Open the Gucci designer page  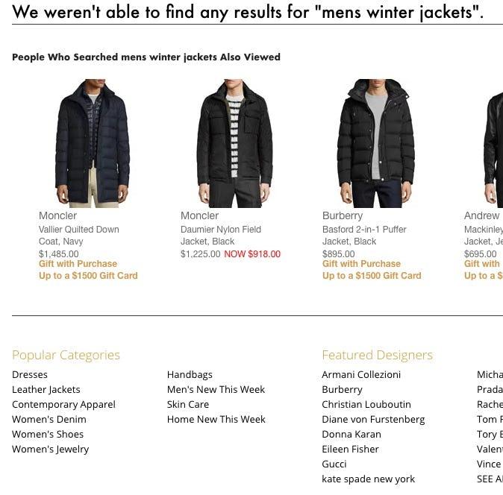334,464
